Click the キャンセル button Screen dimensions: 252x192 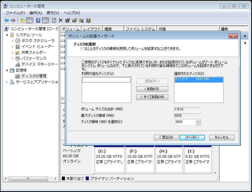(222, 137)
